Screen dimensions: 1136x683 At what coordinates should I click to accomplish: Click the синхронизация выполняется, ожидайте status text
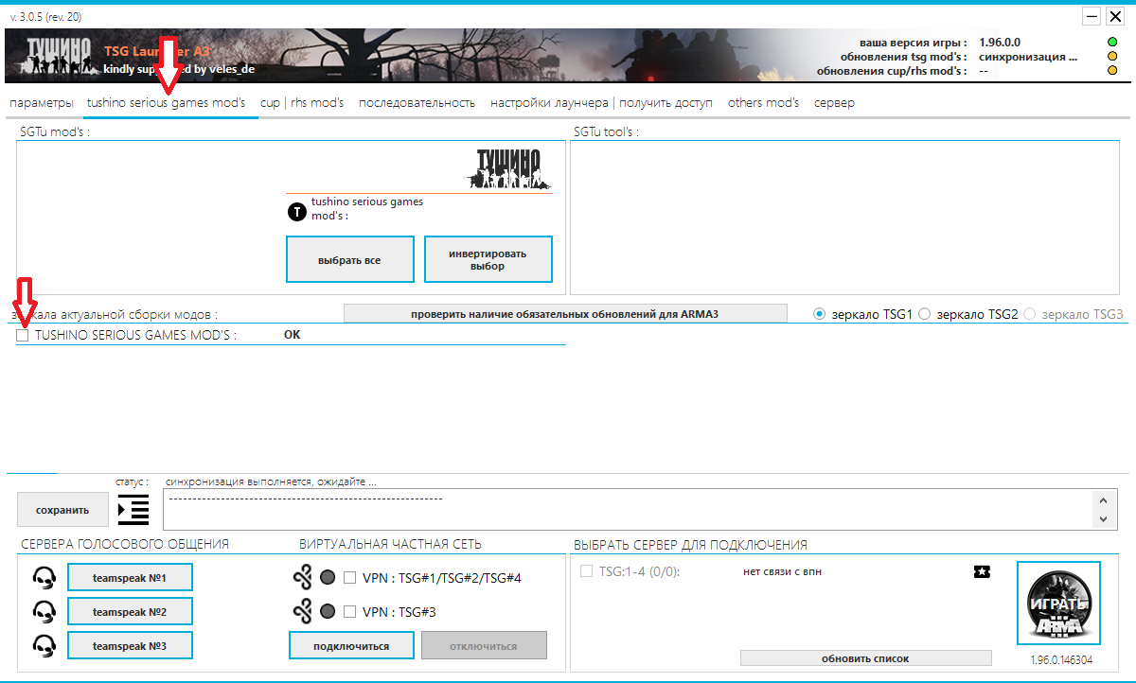point(271,482)
